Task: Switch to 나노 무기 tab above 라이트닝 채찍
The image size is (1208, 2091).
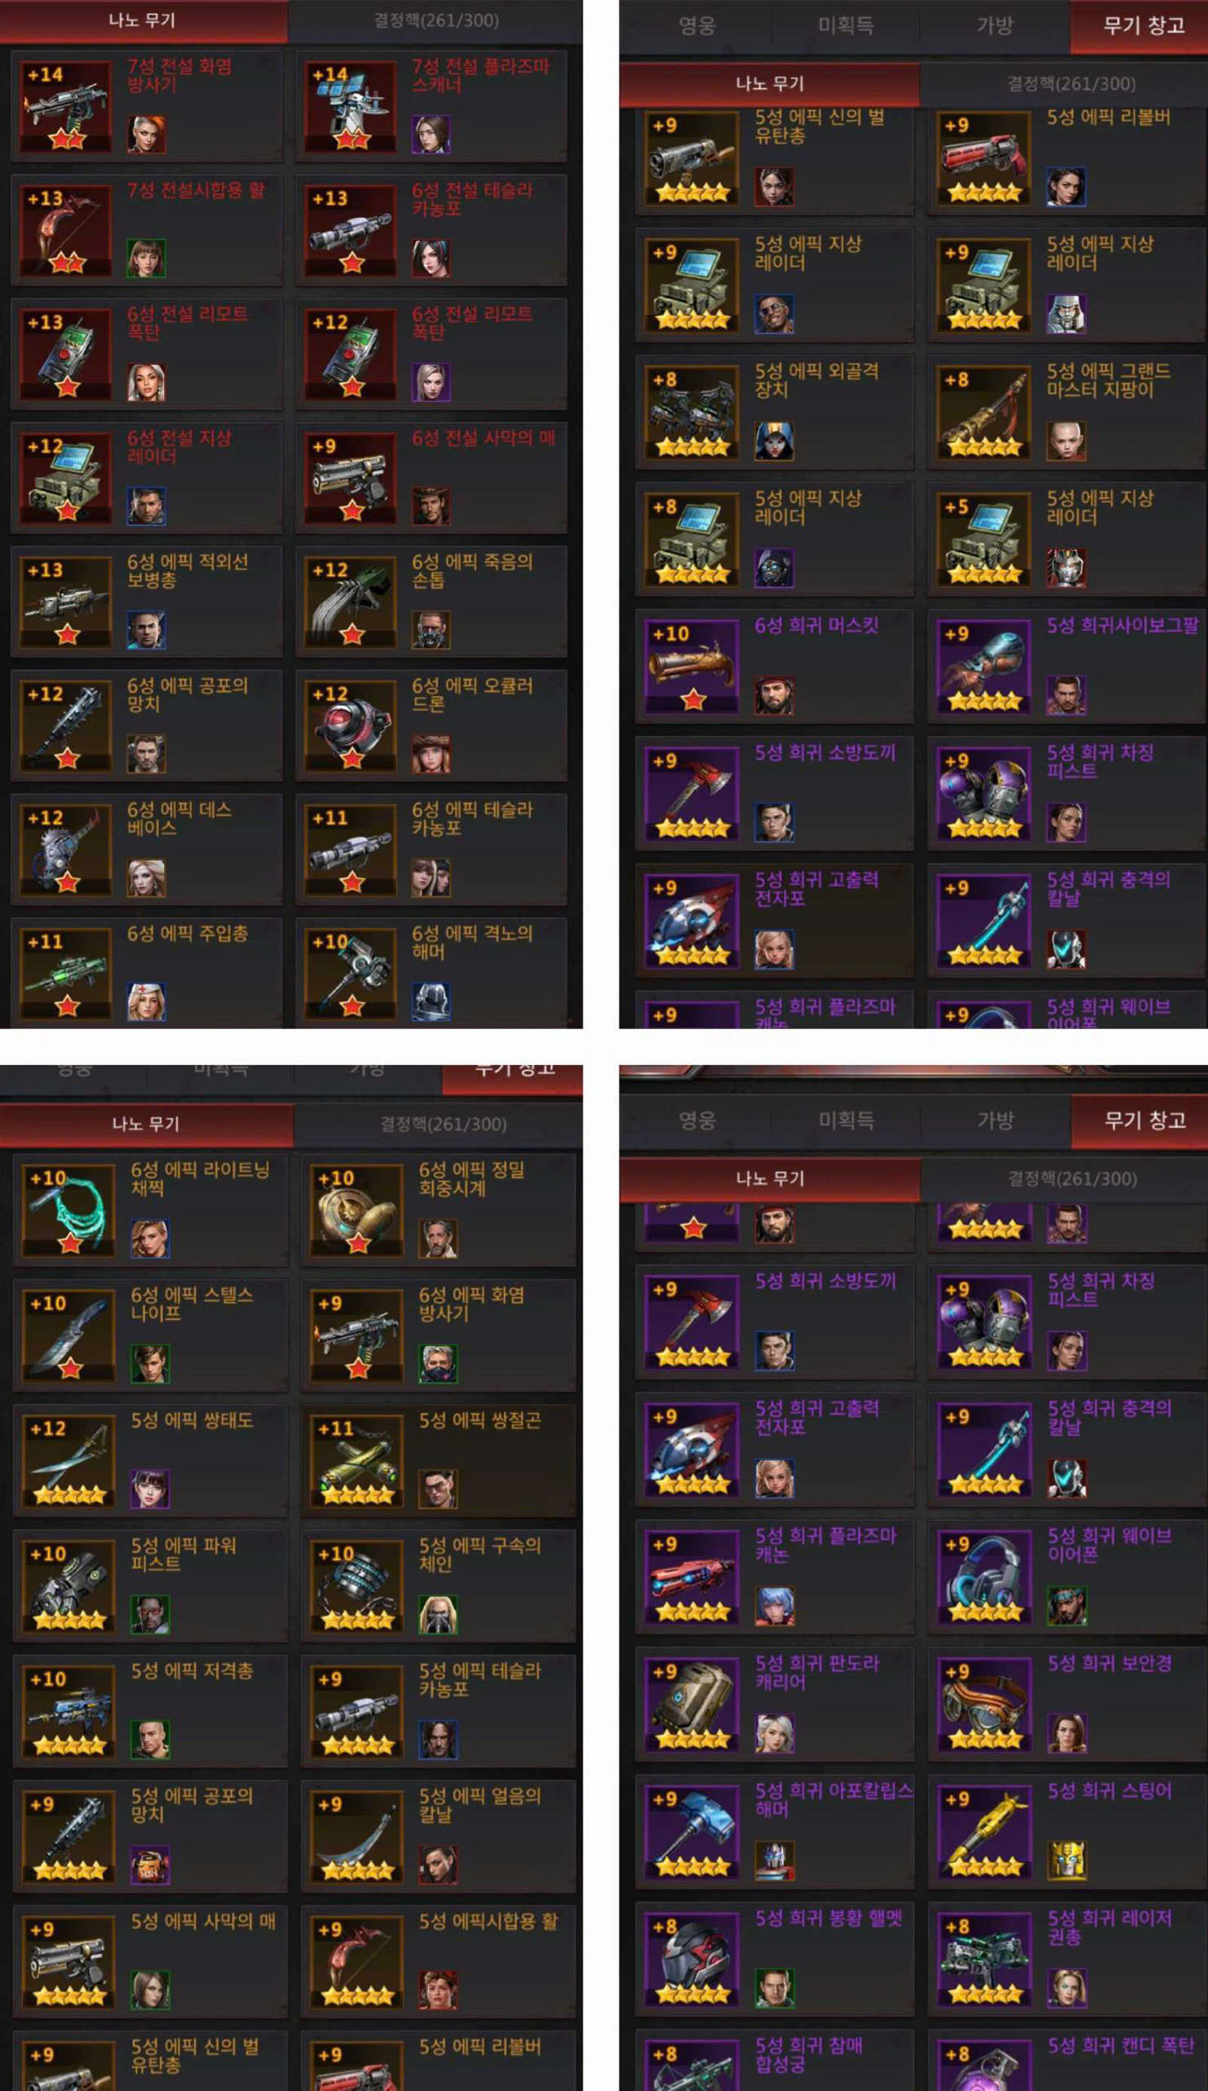Action: point(146,1124)
